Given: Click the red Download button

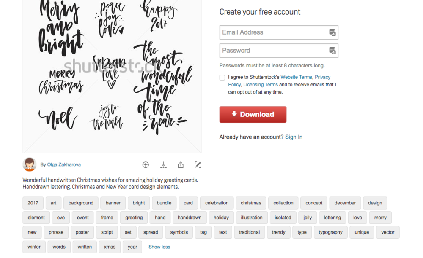Looking at the screenshot, I should (253, 115).
